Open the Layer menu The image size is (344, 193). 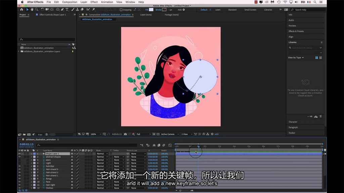(x=84, y=2)
